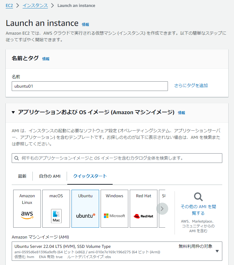Click the next arrow to show more OS tiles

tap(162, 209)
